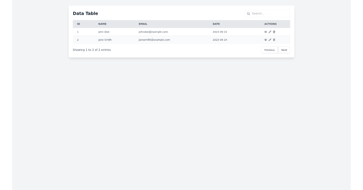The height and width of the screenshot is (190, 363).
Task: Sort the table by the DATE column
Action: 216,24
